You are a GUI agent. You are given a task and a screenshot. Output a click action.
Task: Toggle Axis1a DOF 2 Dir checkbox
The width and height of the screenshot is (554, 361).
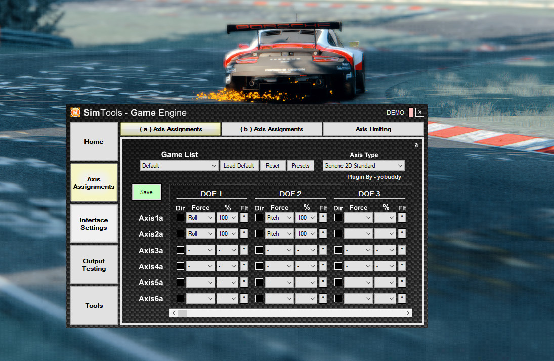pyautogui.click(x=260, y=217)
